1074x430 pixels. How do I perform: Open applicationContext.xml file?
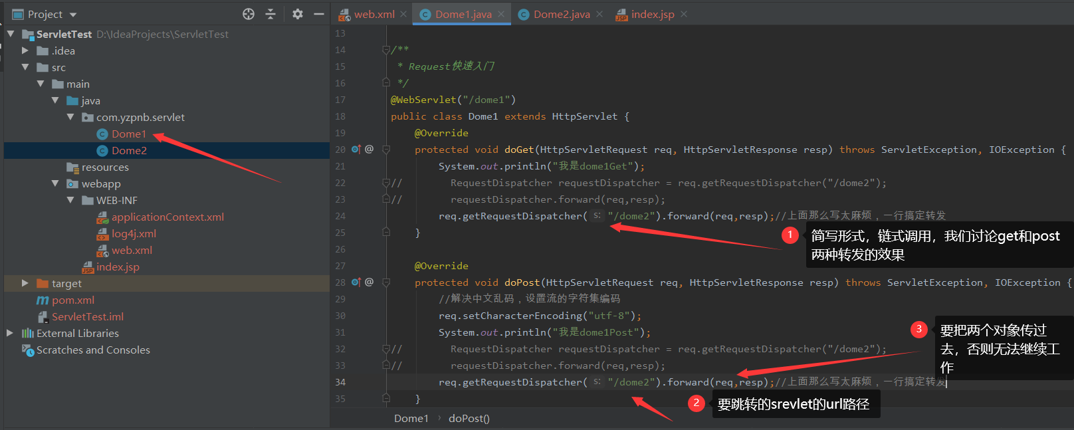point(167,217)
